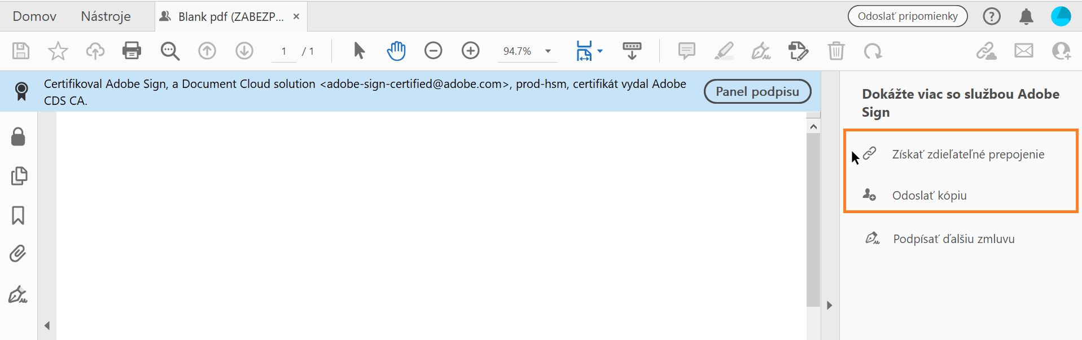Rotate page with circular arrow icon

873,51
